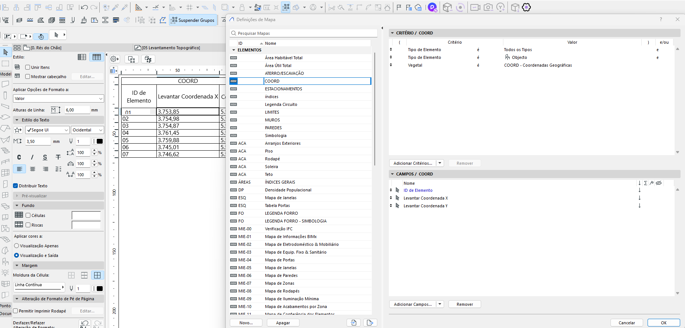Image resolution: width=685 pixels, height=328 pixels.
Task: Click the help question mark in Definições de Mapa
Action: coord(661,19)
